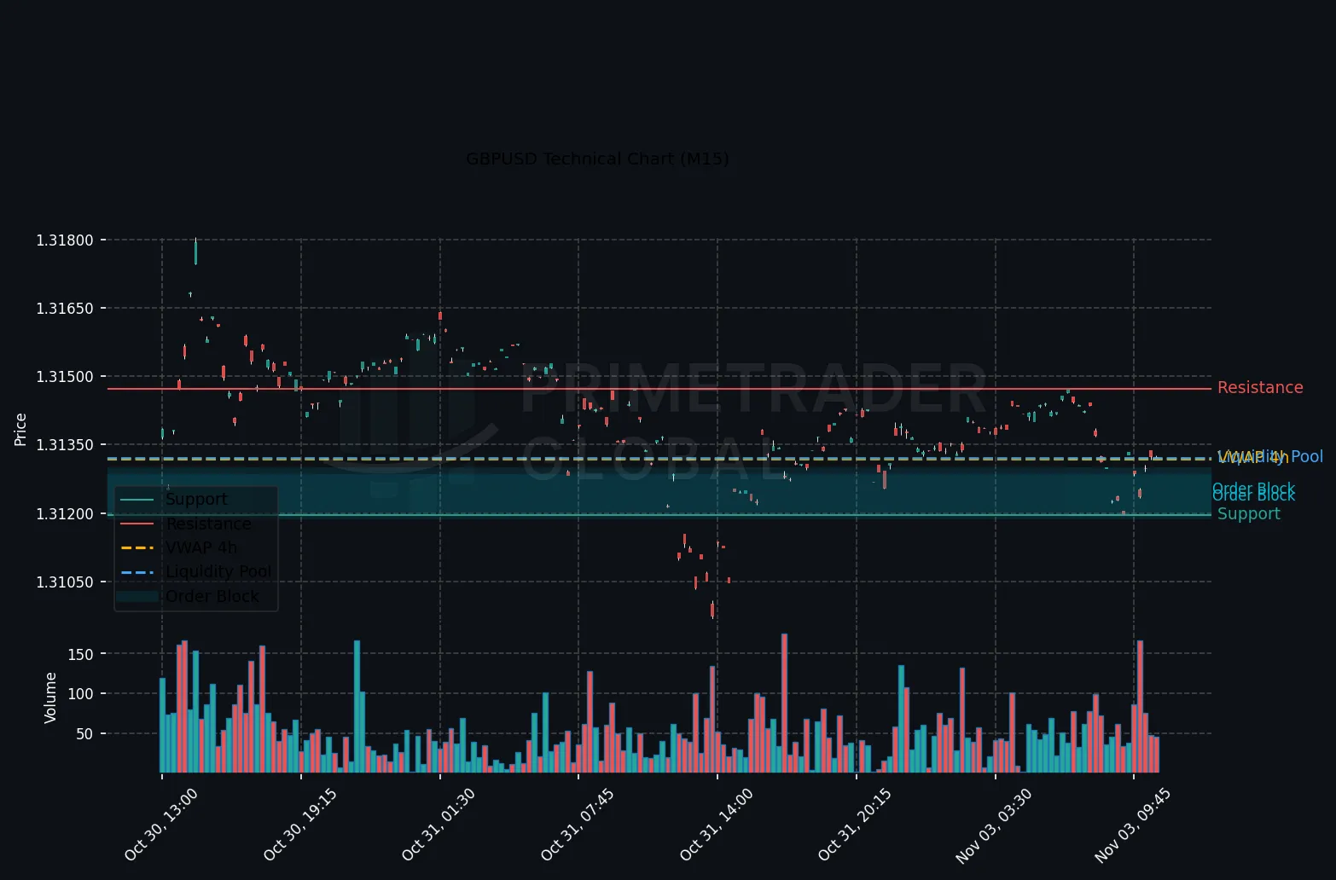This screenshot has height=880, width=1336.
Task: Click the red Resistance label beside the chart
Action: (x=1260, y=388)
